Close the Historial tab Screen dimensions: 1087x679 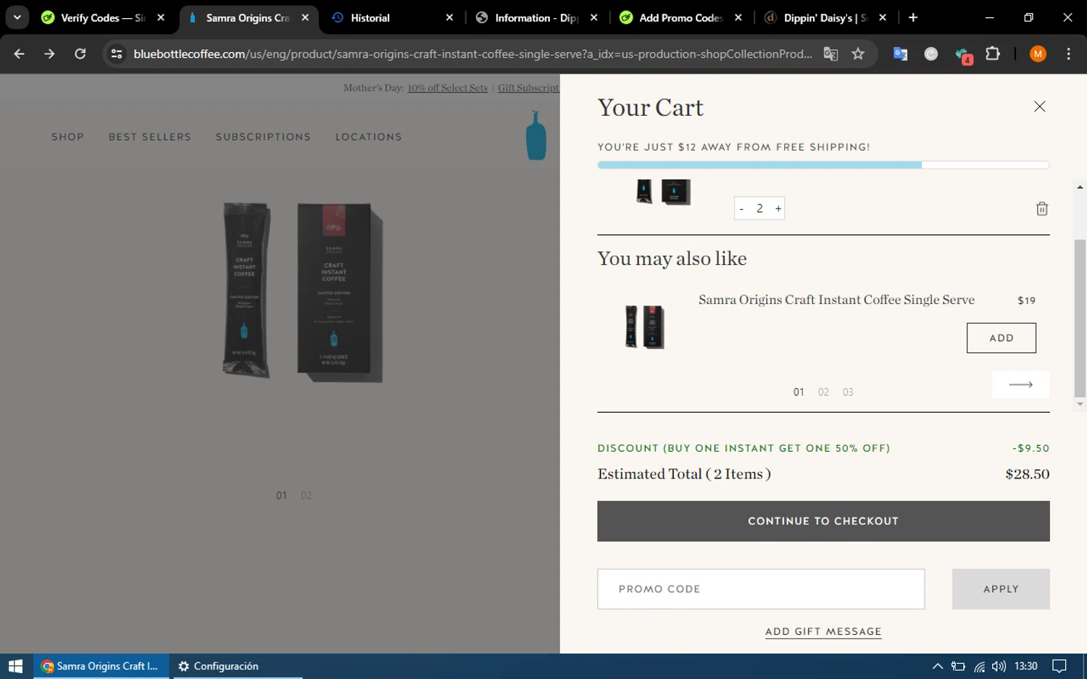tap(449, 17)
